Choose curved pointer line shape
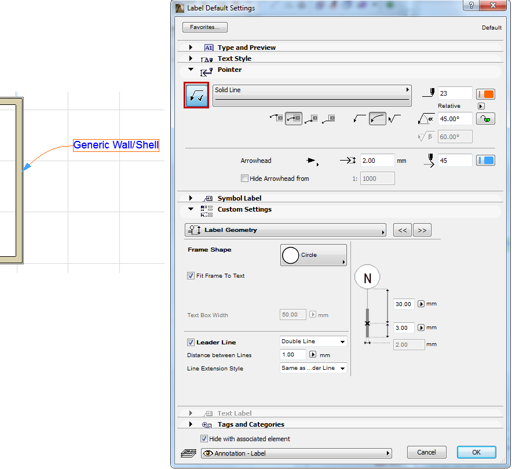512x469 pixels. (x=378, y=118)
